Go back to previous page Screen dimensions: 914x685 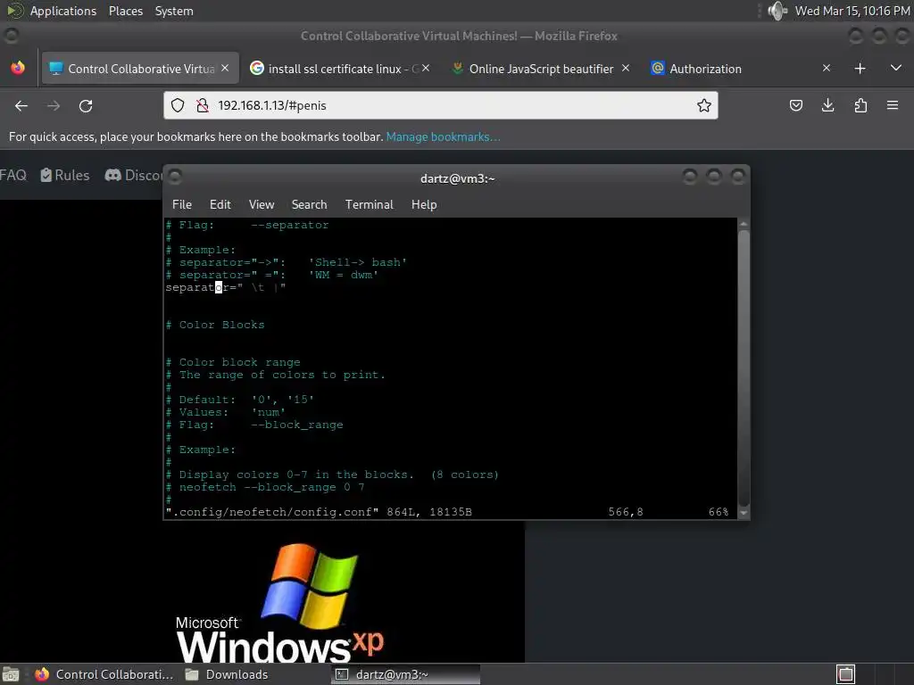coord(21,105)
